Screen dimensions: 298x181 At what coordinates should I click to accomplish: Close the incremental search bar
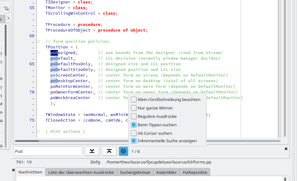point(286,149)
